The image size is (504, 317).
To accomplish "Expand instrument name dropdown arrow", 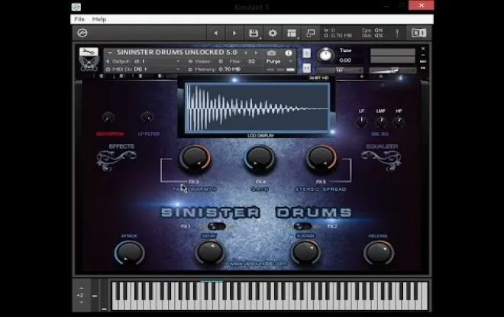I will pos(110,53).
